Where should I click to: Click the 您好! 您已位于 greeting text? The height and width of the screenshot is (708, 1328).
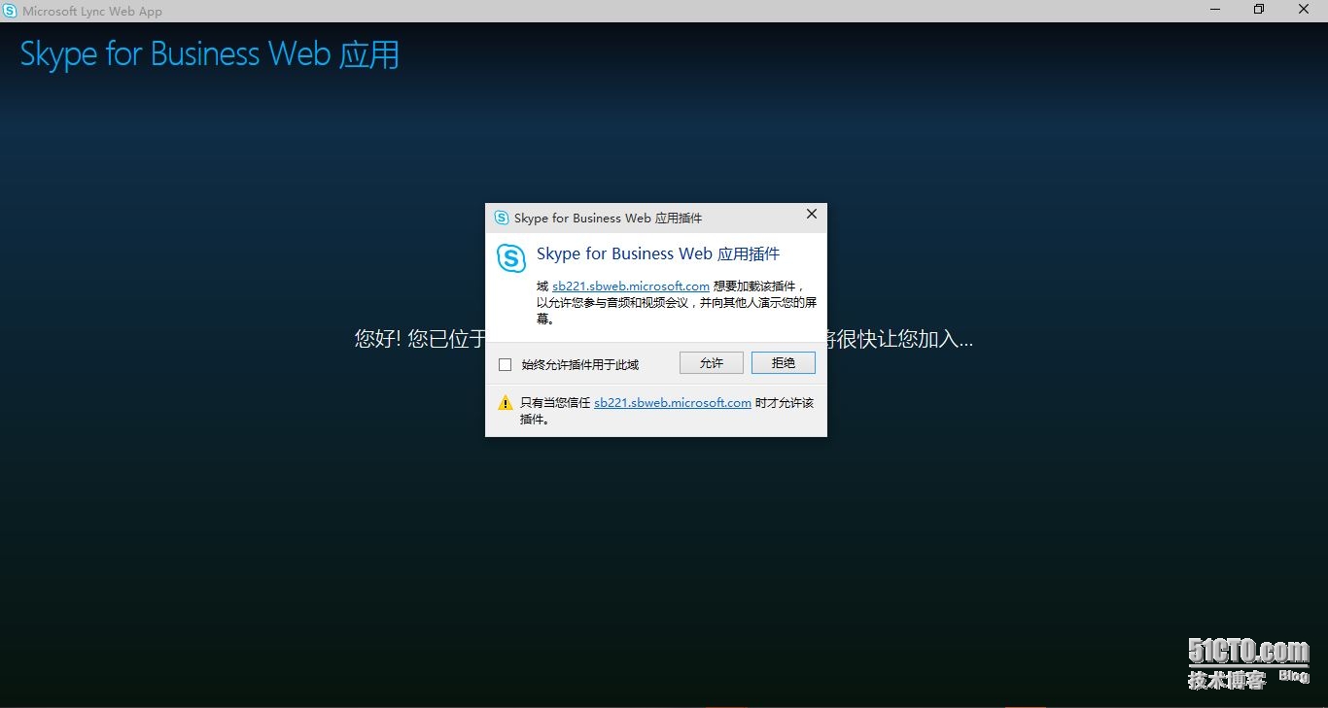[420, 339]
